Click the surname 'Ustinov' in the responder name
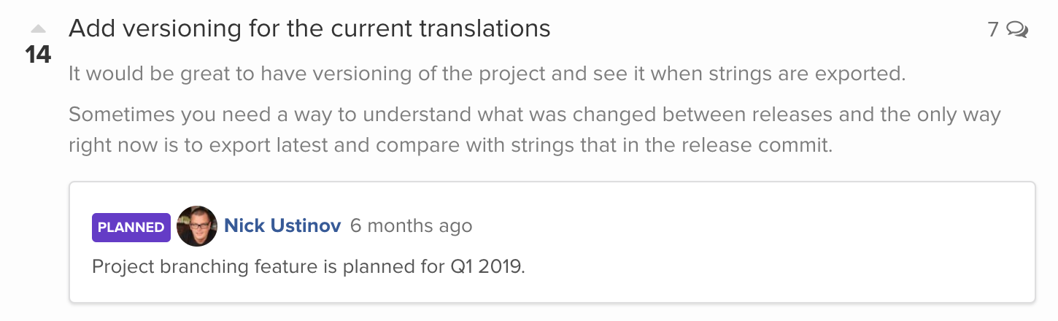The image size is (1058, 321). [306, 226]
